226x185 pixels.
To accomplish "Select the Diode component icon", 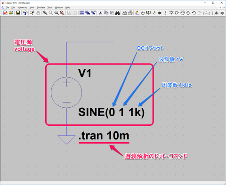I will pos(171,13).
